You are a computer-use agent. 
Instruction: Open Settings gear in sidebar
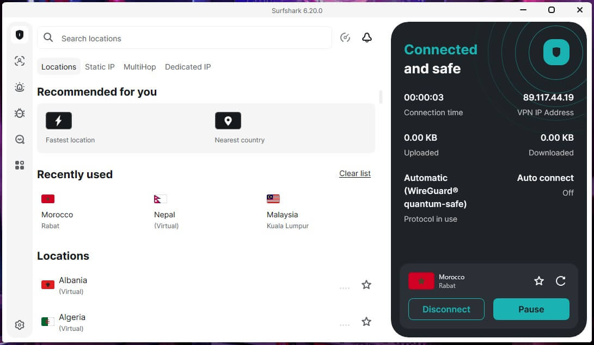click(x=20, y=324)
